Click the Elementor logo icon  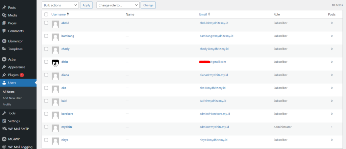4,41
